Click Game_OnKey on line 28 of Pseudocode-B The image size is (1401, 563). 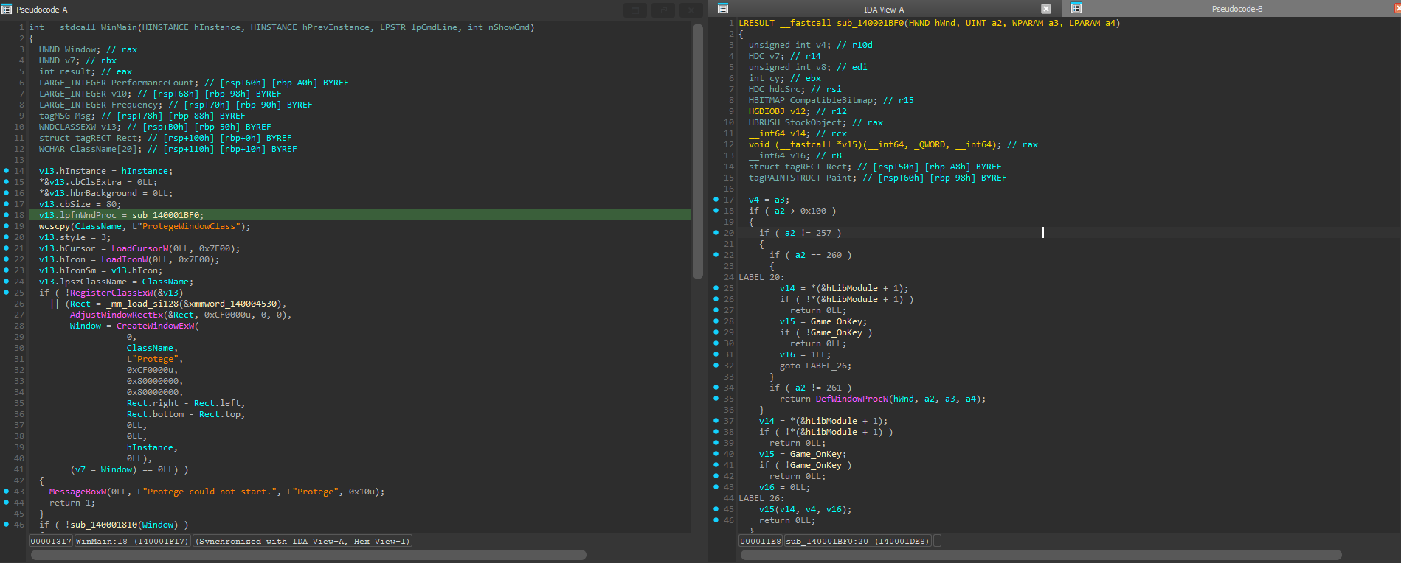pos(837,321)
